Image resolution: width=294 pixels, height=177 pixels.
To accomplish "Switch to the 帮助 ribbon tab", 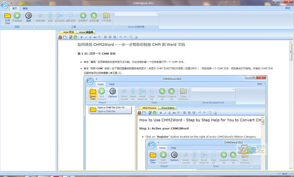I will pos(25,9).
